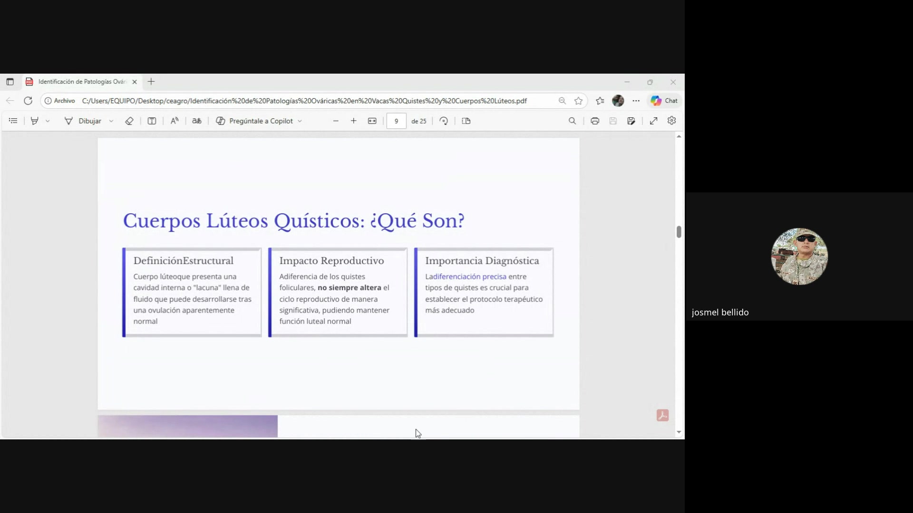Image resolution: width=913 pixels, height=513 pixels.
Task: Select the eraser tool
Action: (x=129, y=121)
